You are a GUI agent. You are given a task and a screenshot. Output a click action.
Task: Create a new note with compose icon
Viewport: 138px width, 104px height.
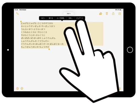click(x=120, y=14)
